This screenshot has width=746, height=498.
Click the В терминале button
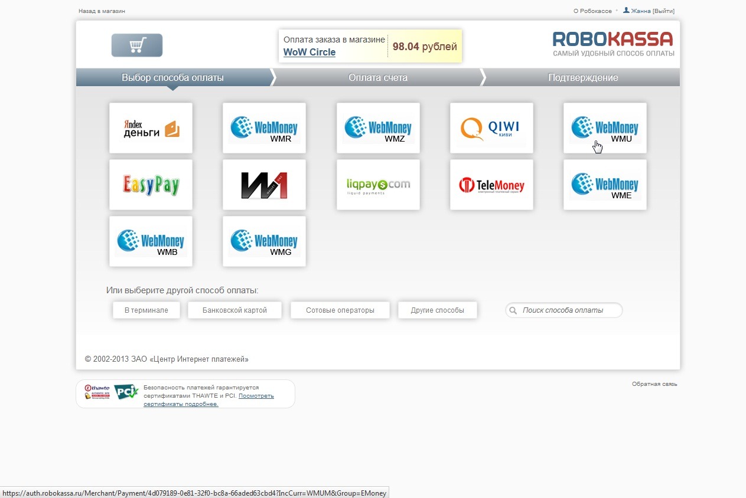(x=146, y=310)
